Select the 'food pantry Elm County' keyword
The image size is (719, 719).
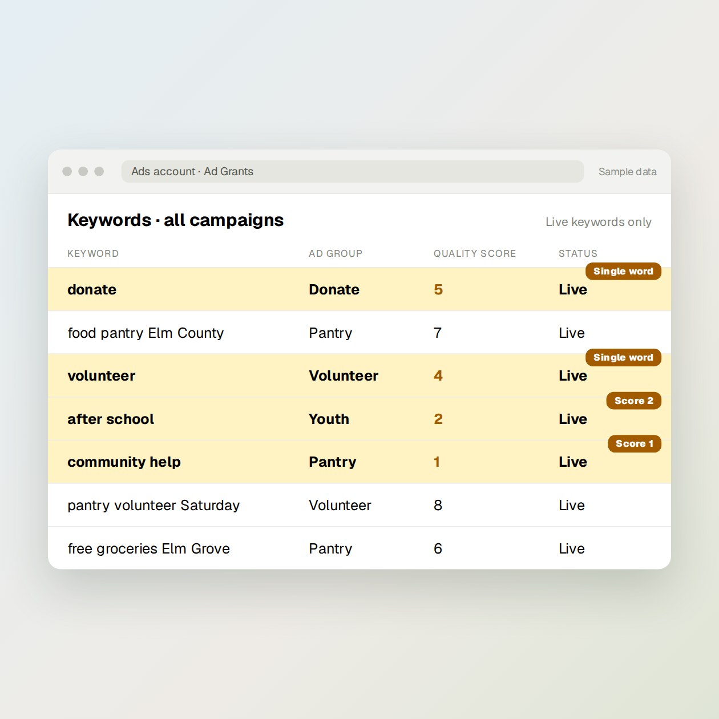pyautogui.click(x=146, y=333)
